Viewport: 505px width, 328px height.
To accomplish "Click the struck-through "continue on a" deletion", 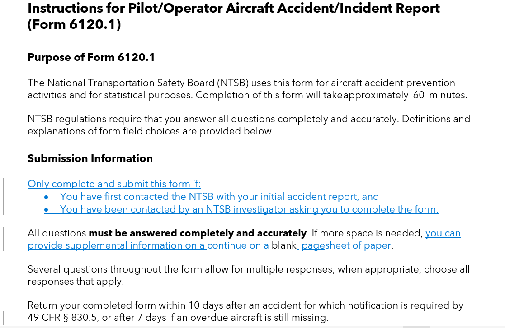I will tap(239, 245).
